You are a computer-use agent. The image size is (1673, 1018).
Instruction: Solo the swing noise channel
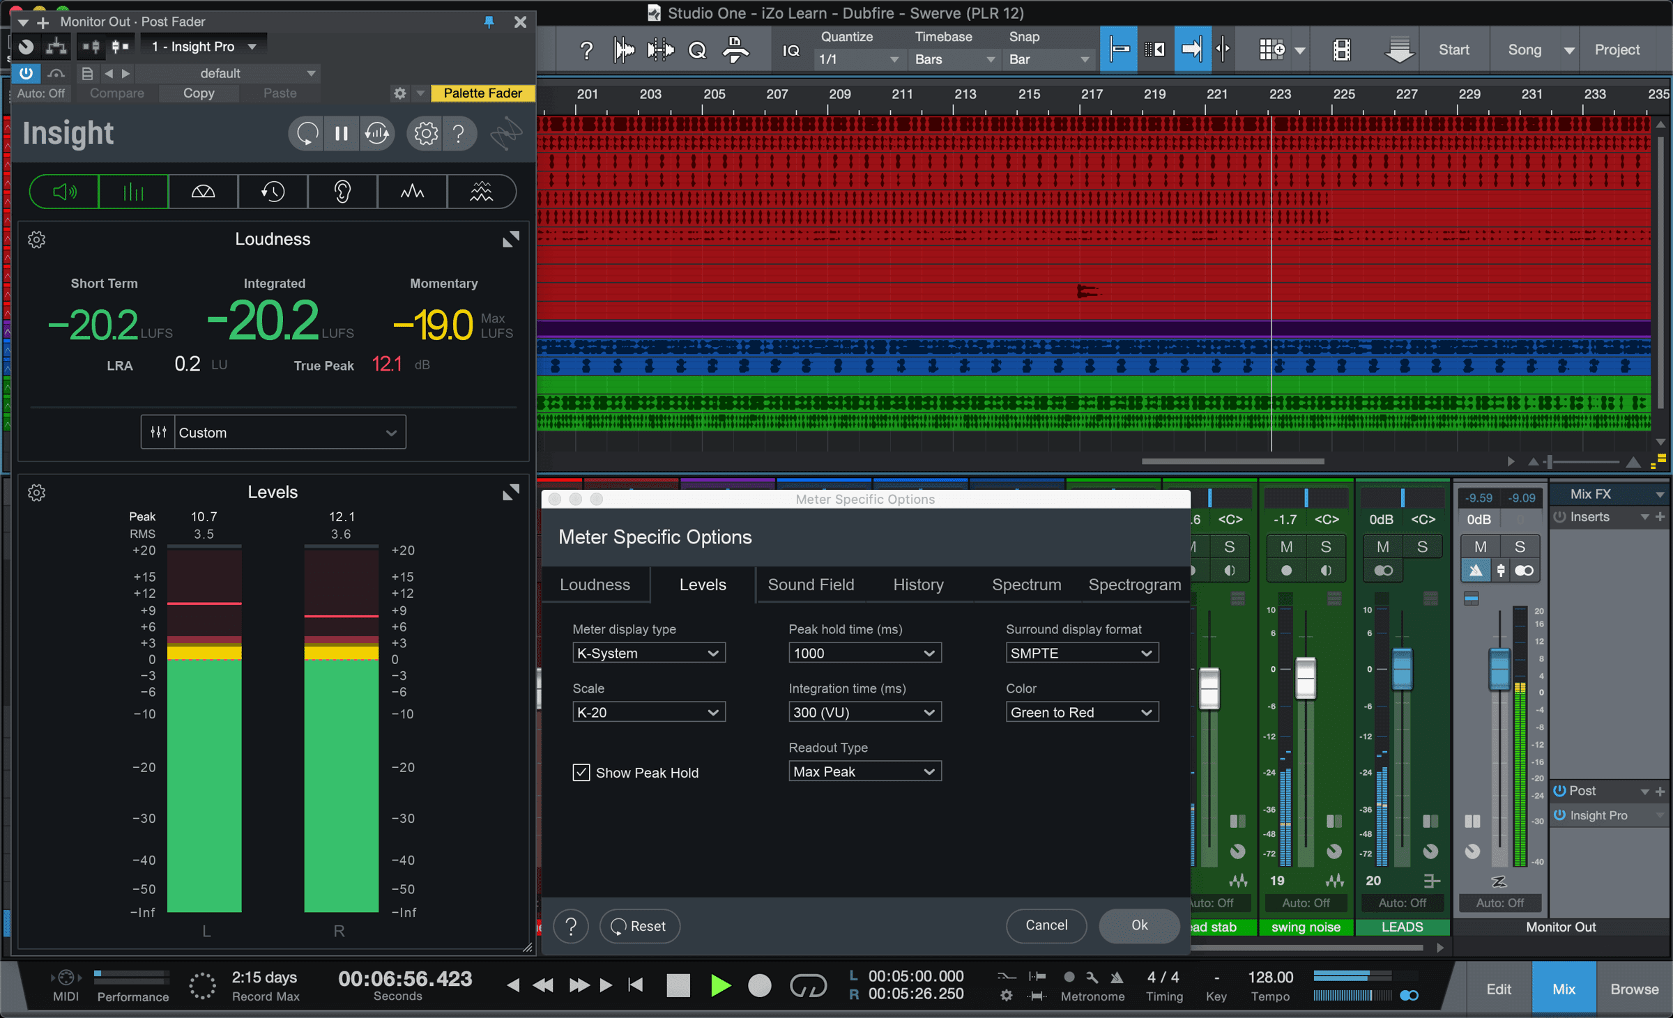pyautogui.click(x=1326, y=547)
